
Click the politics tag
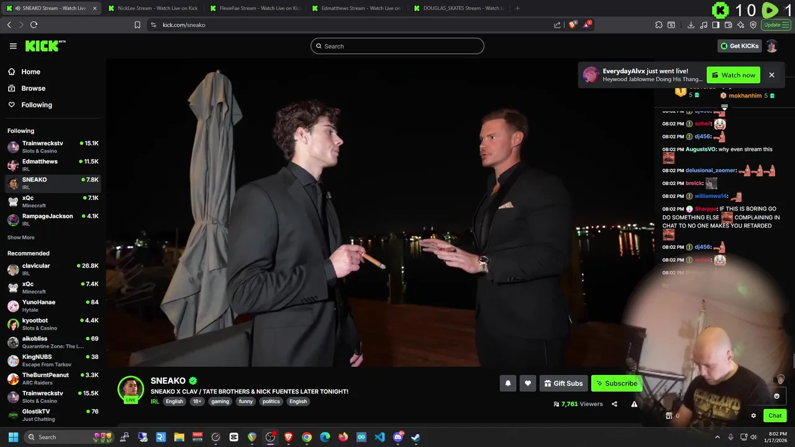[x=271, y=401]
